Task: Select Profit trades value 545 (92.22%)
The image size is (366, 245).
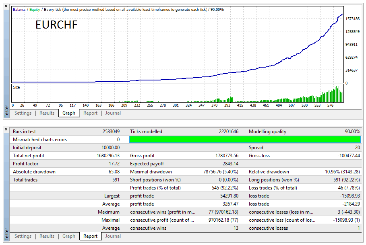Action: tap(225, 188)
